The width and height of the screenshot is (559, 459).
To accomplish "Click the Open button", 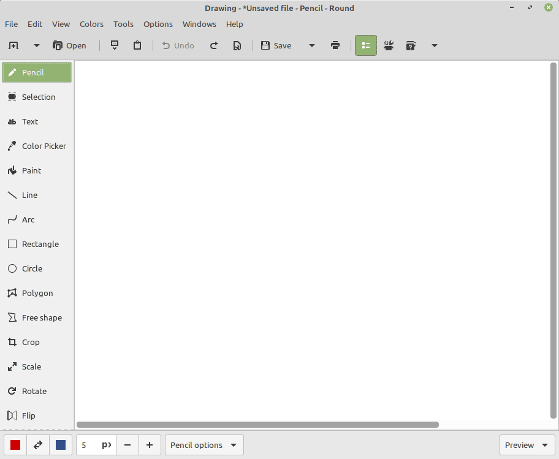I will pyautogui.click(x=69, y=45).
